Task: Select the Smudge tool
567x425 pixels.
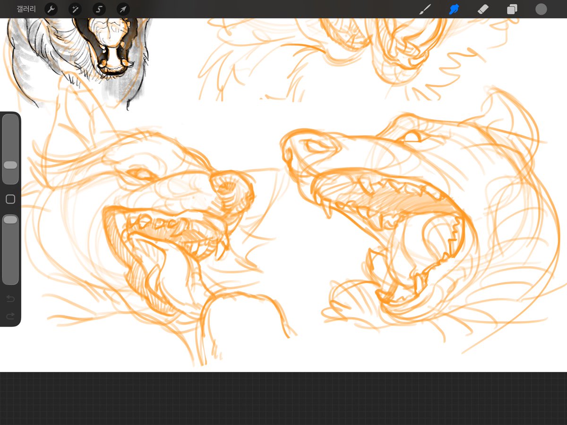Action: click(x=454, y=9)
